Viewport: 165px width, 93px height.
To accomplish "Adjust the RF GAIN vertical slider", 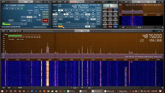I will tap(40, 15).
